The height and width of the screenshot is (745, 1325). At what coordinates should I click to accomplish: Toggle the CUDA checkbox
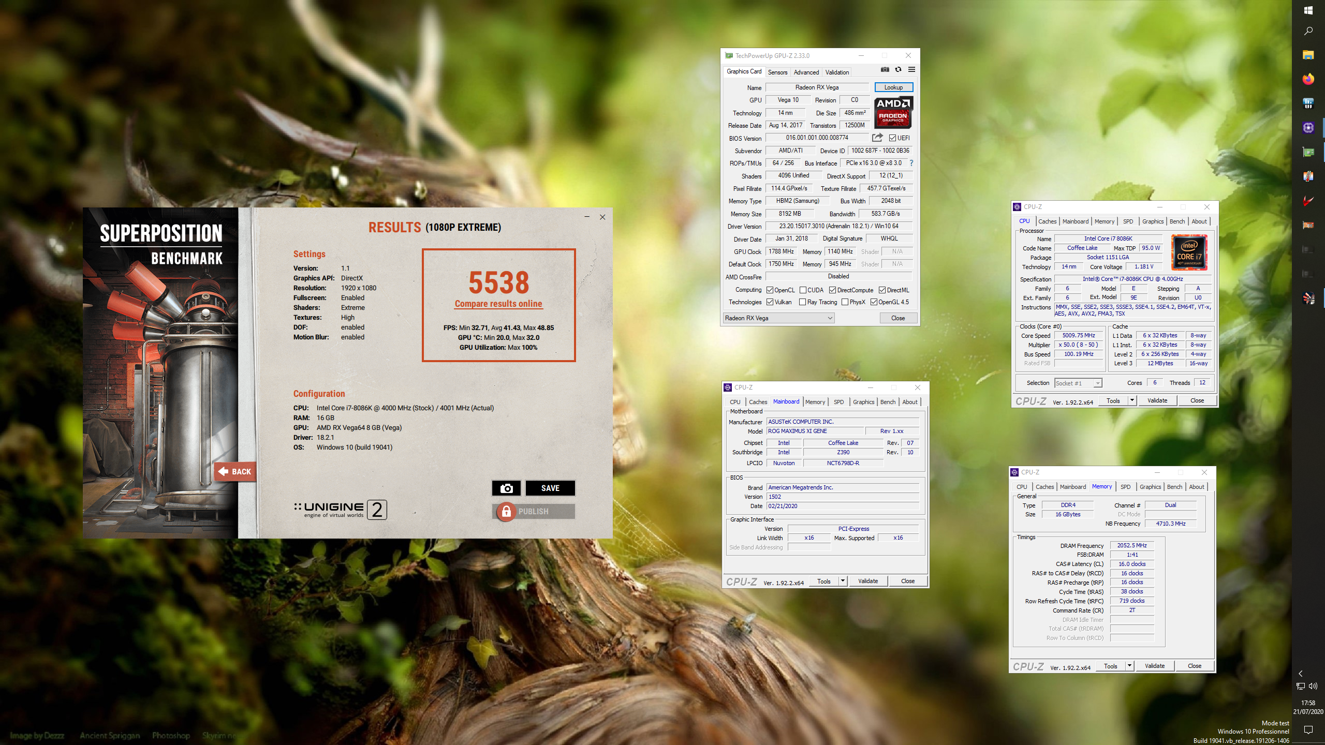click(803, 290)
